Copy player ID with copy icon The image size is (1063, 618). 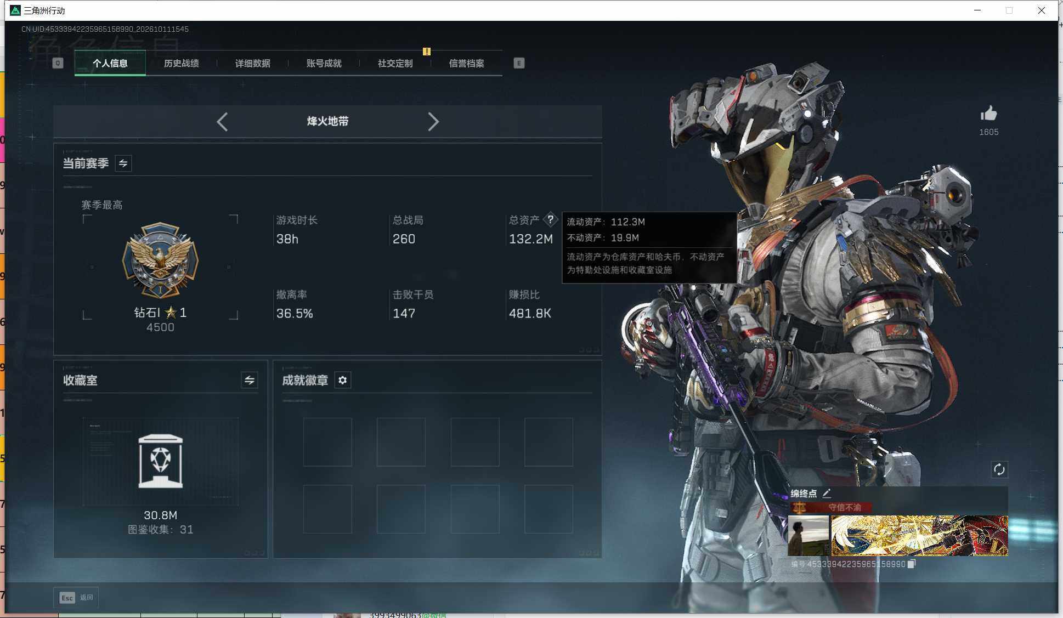[911, 564]
